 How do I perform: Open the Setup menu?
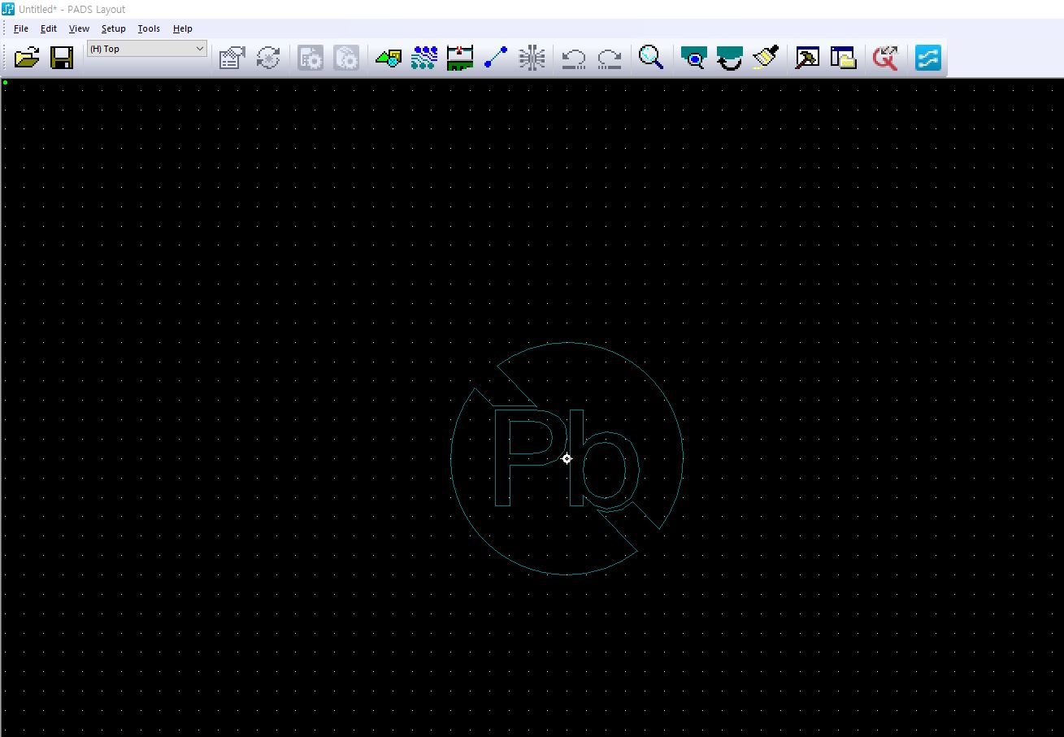[113, 28]
